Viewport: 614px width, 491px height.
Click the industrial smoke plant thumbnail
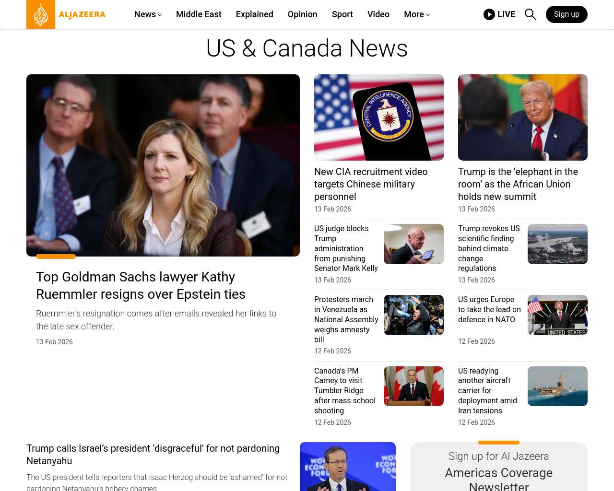coord(557,244)
